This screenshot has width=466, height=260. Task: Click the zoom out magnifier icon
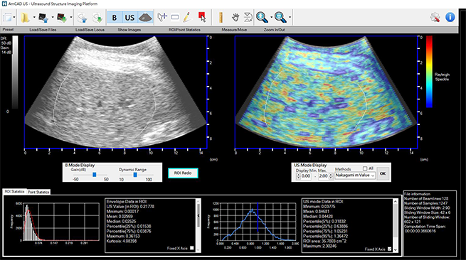pos(280,17)
